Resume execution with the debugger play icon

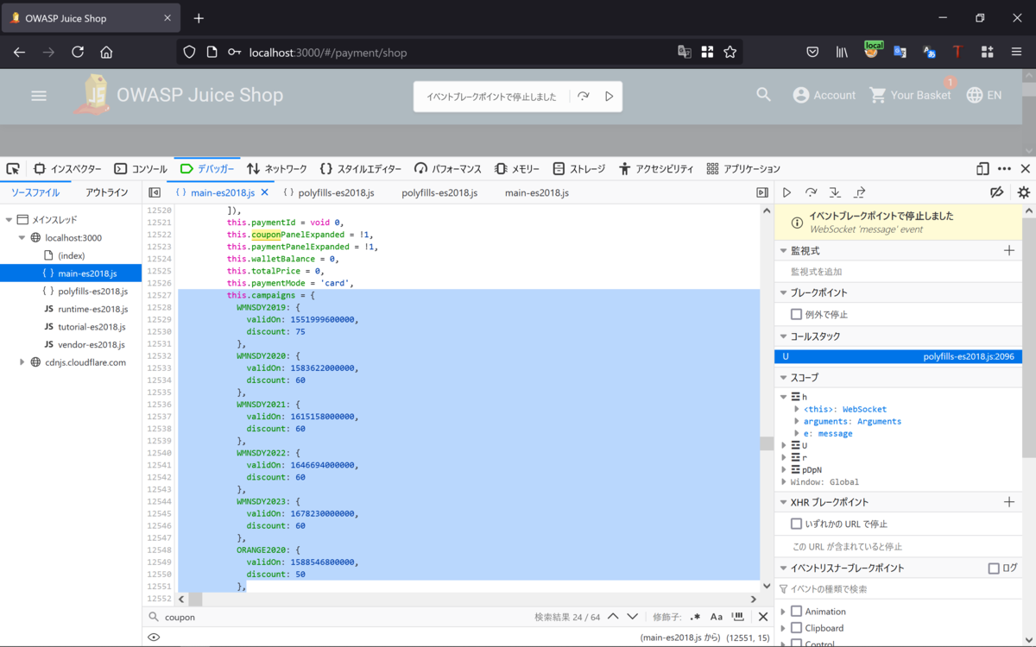786,192
